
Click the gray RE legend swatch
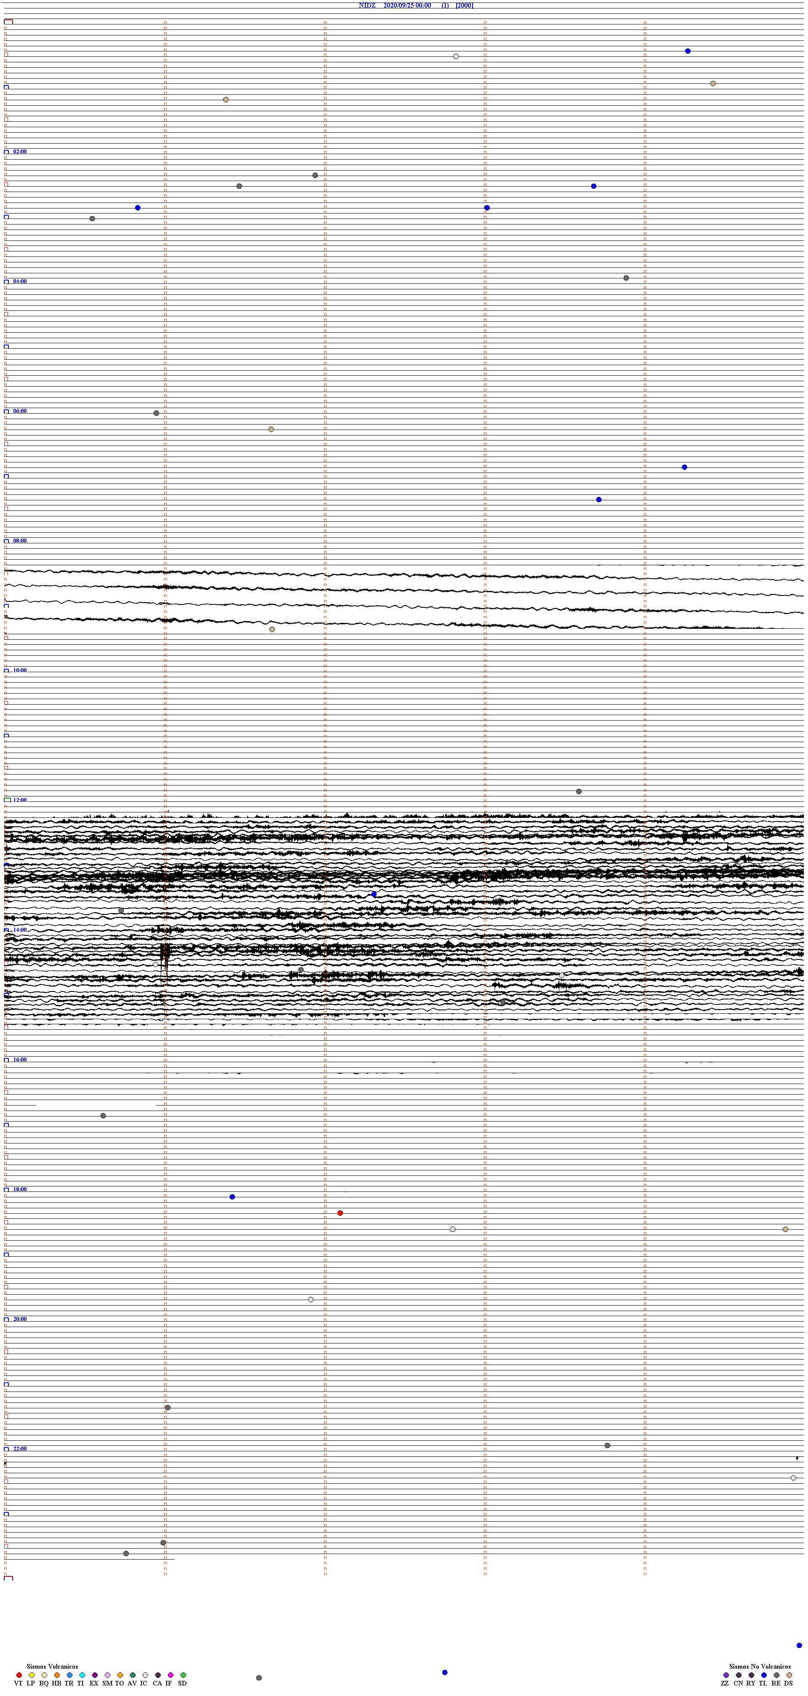click(x=776, y=1675)
